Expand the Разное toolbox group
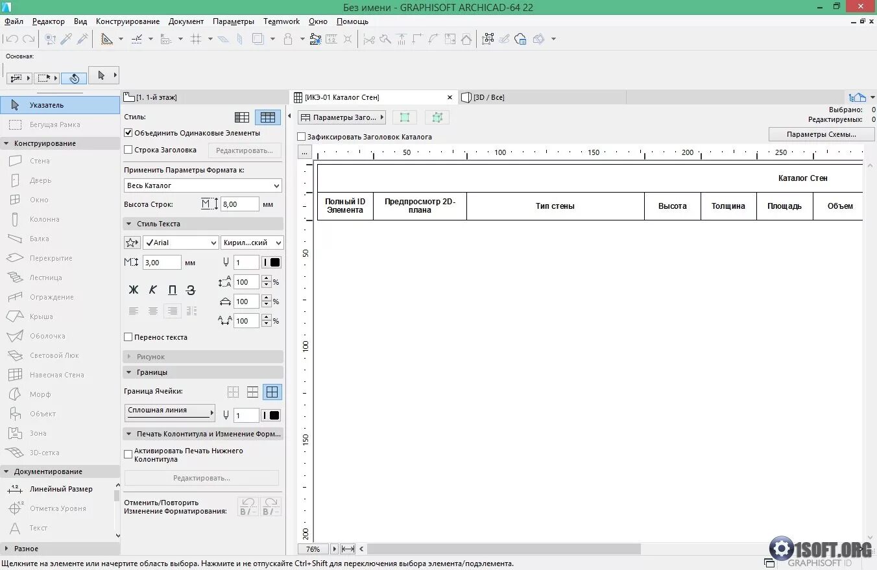This screenshot has width=877, height=570. click(x=60, y=549)
